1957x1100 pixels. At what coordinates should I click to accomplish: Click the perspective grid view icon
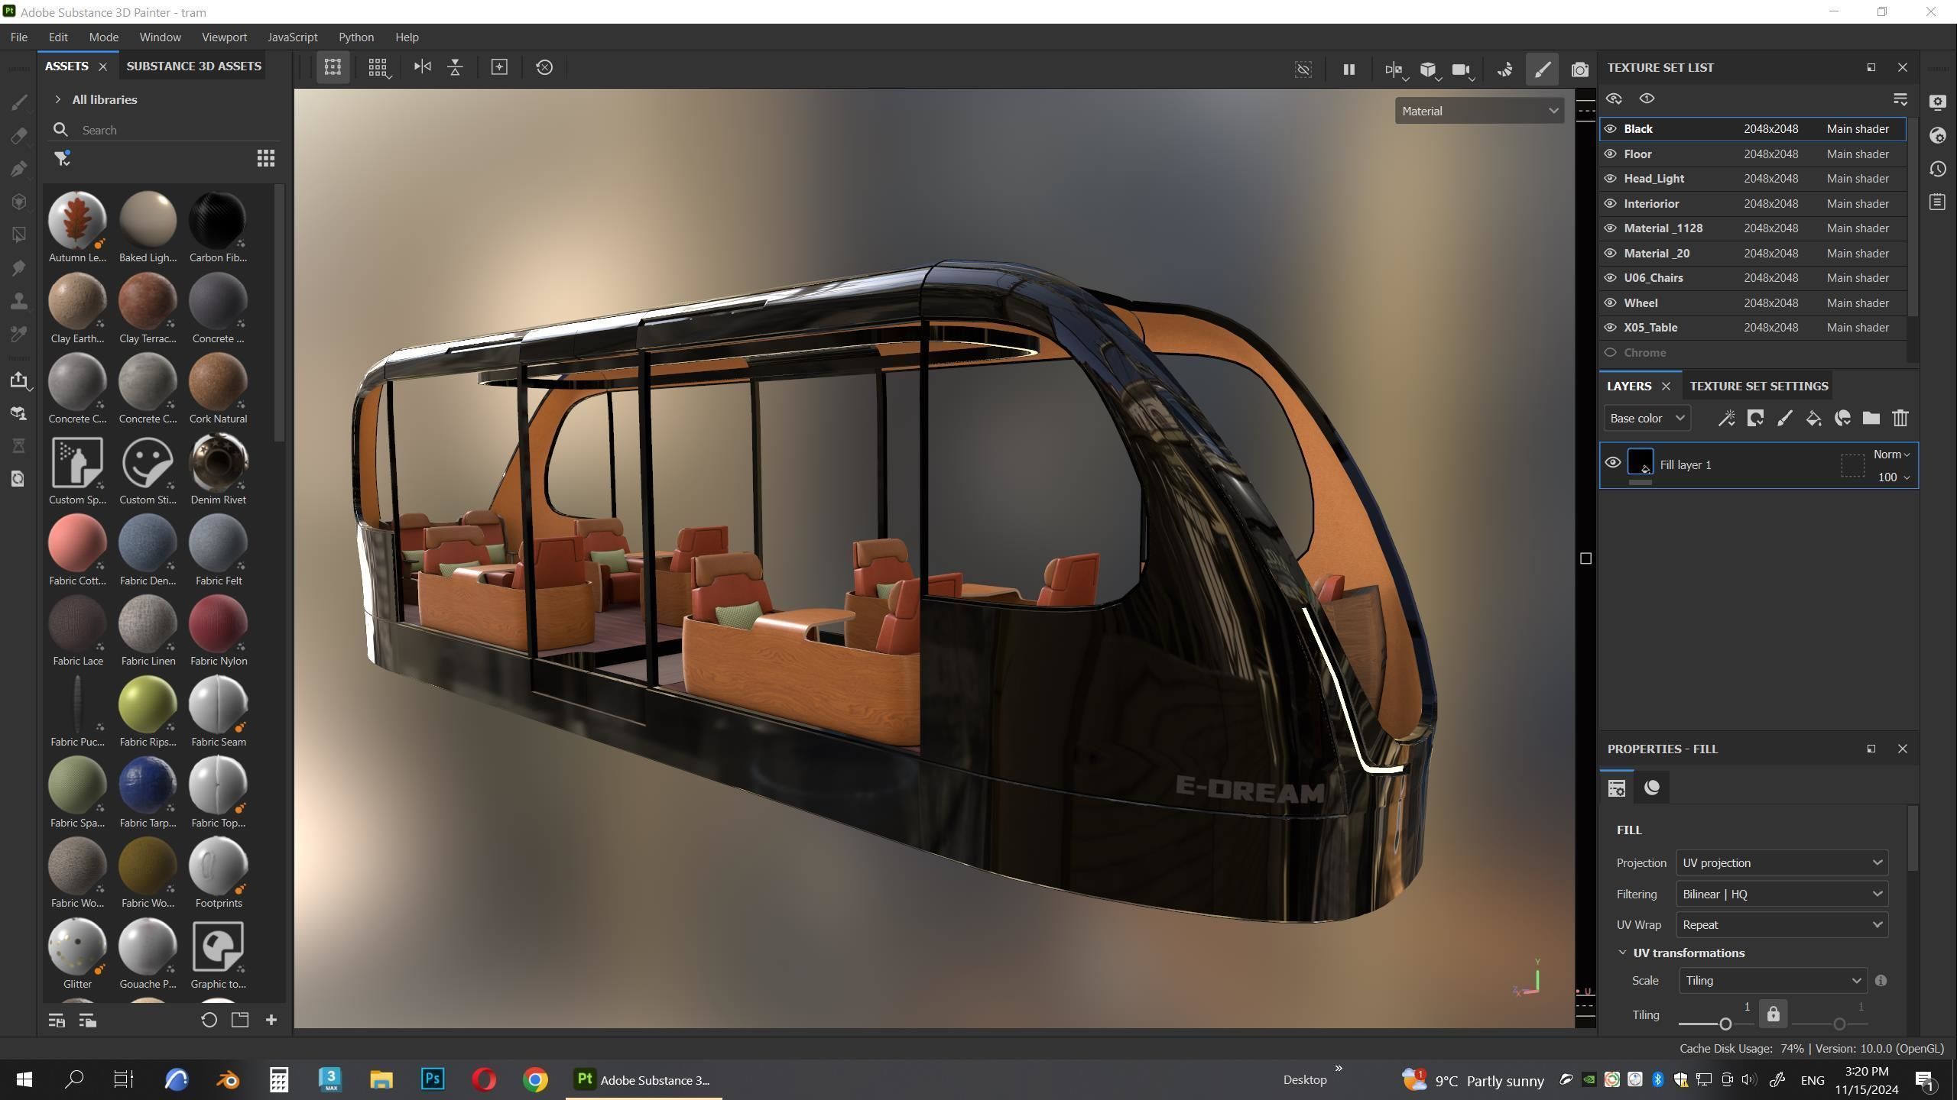click(x=378, y=67)
